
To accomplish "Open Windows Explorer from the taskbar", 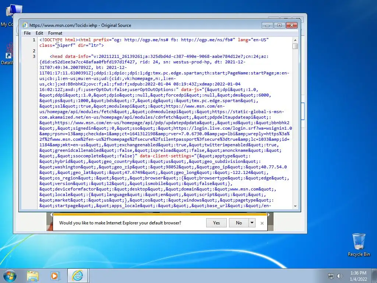I will coord(33,276).
